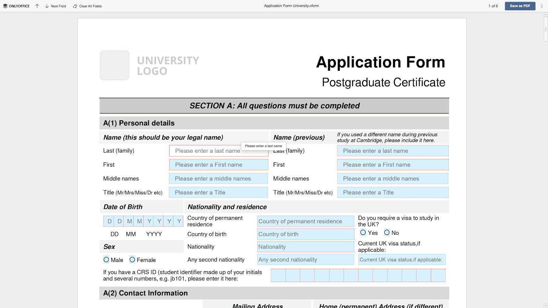Viewport: 548px width, 308px height.
Task: Focus the legal Last (family) name field
Action: tap(219, 151)
